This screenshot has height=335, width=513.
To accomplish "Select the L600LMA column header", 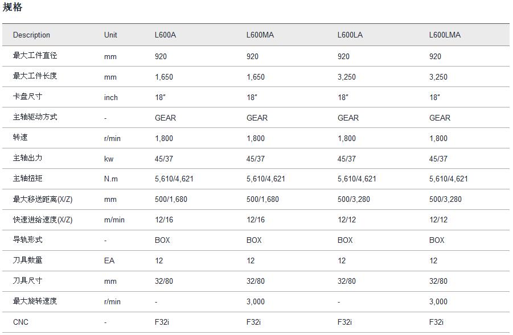I will point(445,35).
